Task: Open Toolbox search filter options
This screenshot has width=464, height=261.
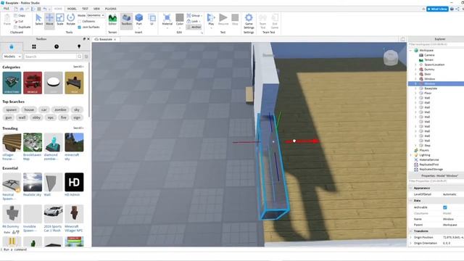Action: (86, 57)
